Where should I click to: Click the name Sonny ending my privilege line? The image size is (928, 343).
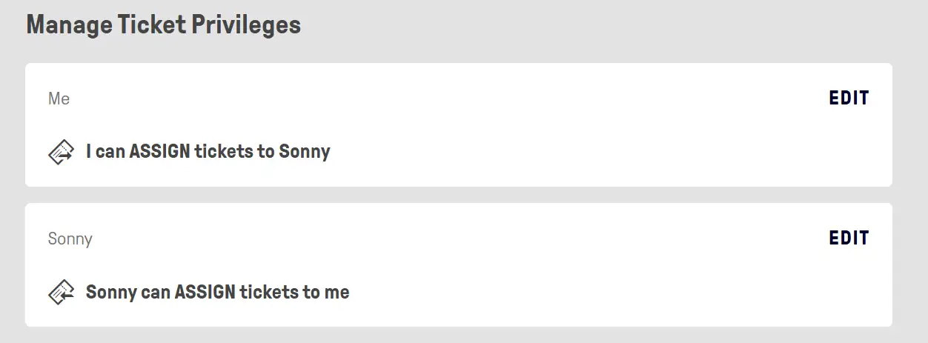304,152
